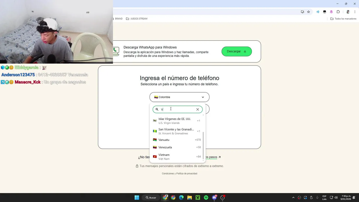Click the webcam overlay video
This screenshot has height=202, width=359.
pyautogui.click(x=56, y=32)
